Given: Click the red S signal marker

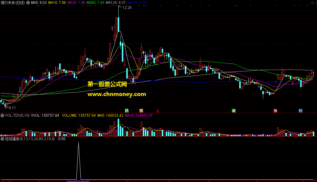Looking at the screenshot, I should [158, 111].
